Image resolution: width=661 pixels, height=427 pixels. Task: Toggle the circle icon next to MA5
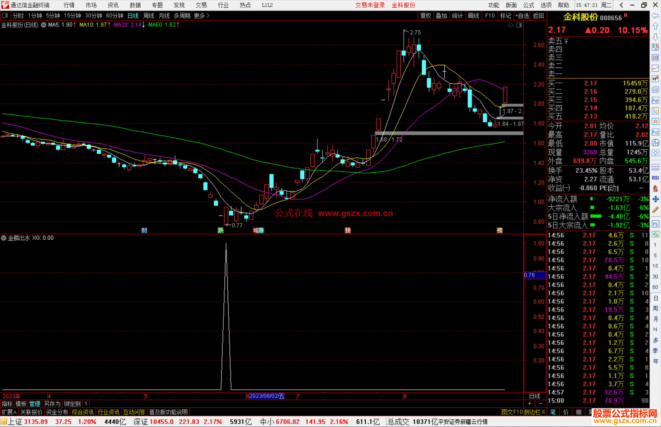[x=43, y=25]
